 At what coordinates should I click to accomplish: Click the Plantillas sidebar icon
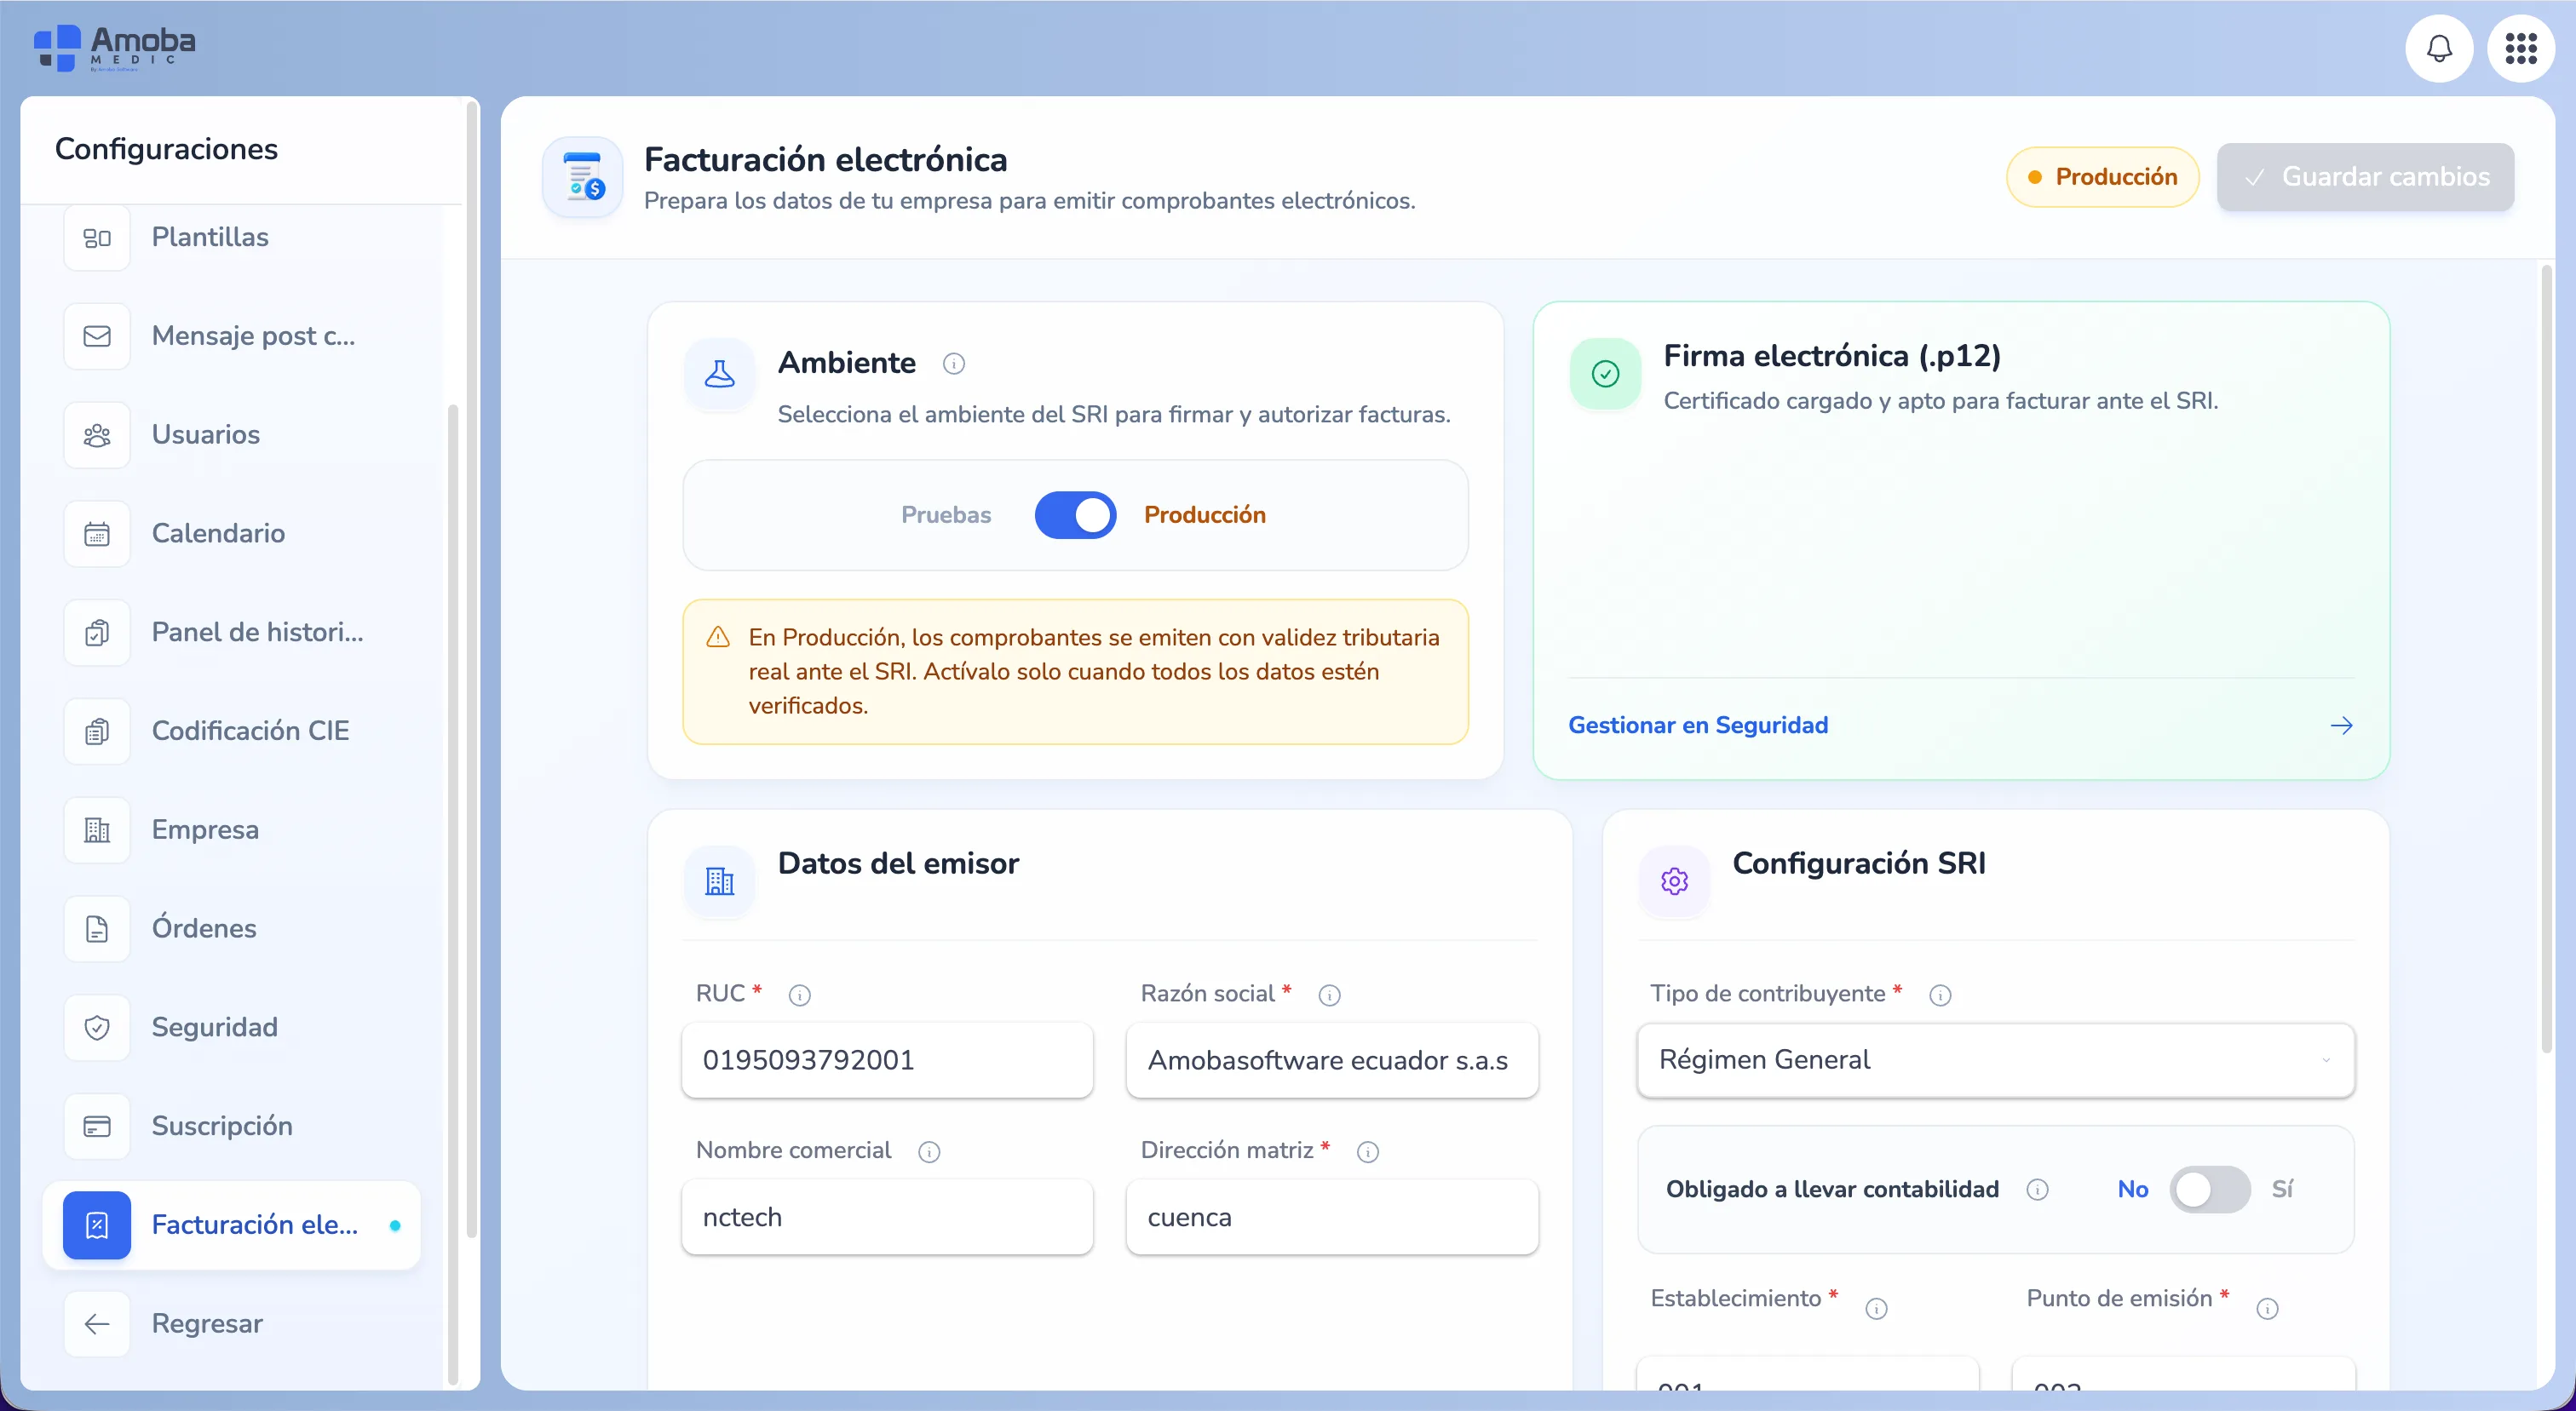coord(97,237)
